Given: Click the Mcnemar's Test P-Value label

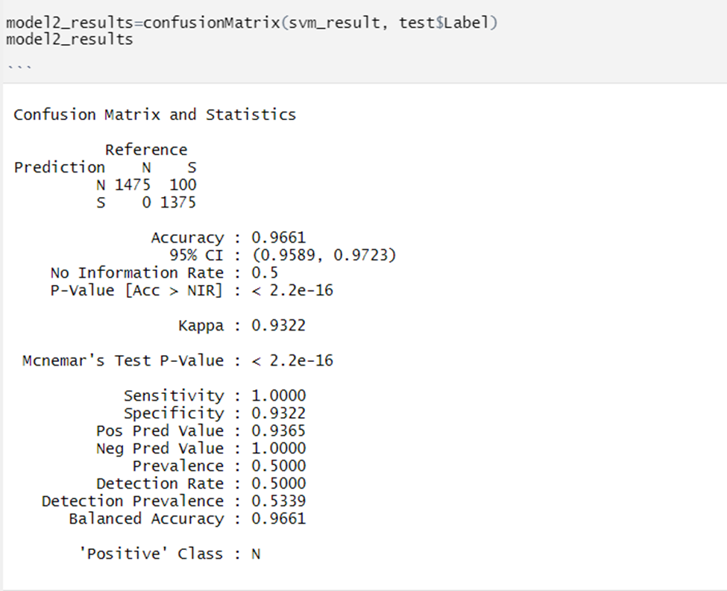Looking at the screenshot, I should click(x=123, y=360).
